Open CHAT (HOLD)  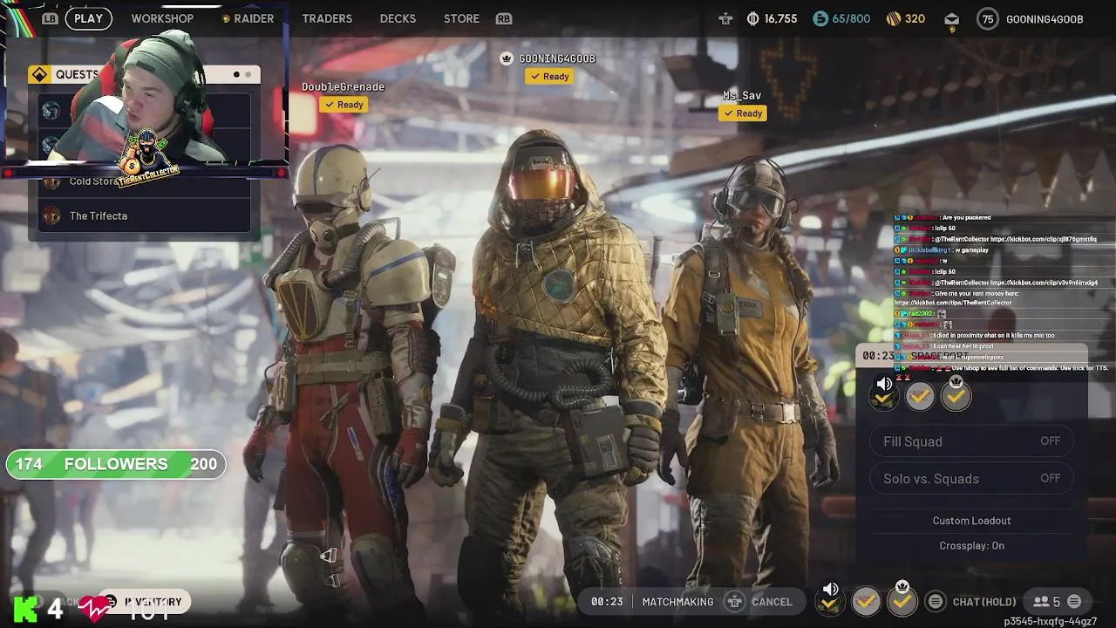pos(984,602)
